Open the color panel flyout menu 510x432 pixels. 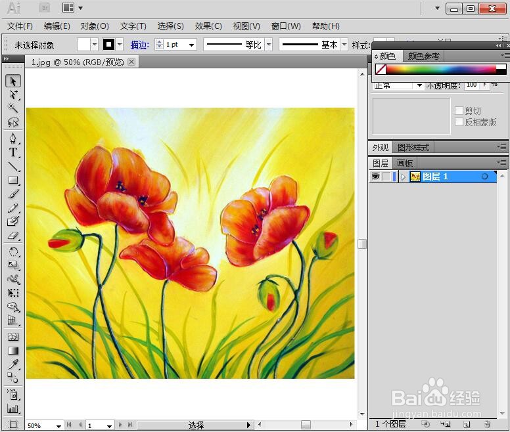[x=505, y=56]
